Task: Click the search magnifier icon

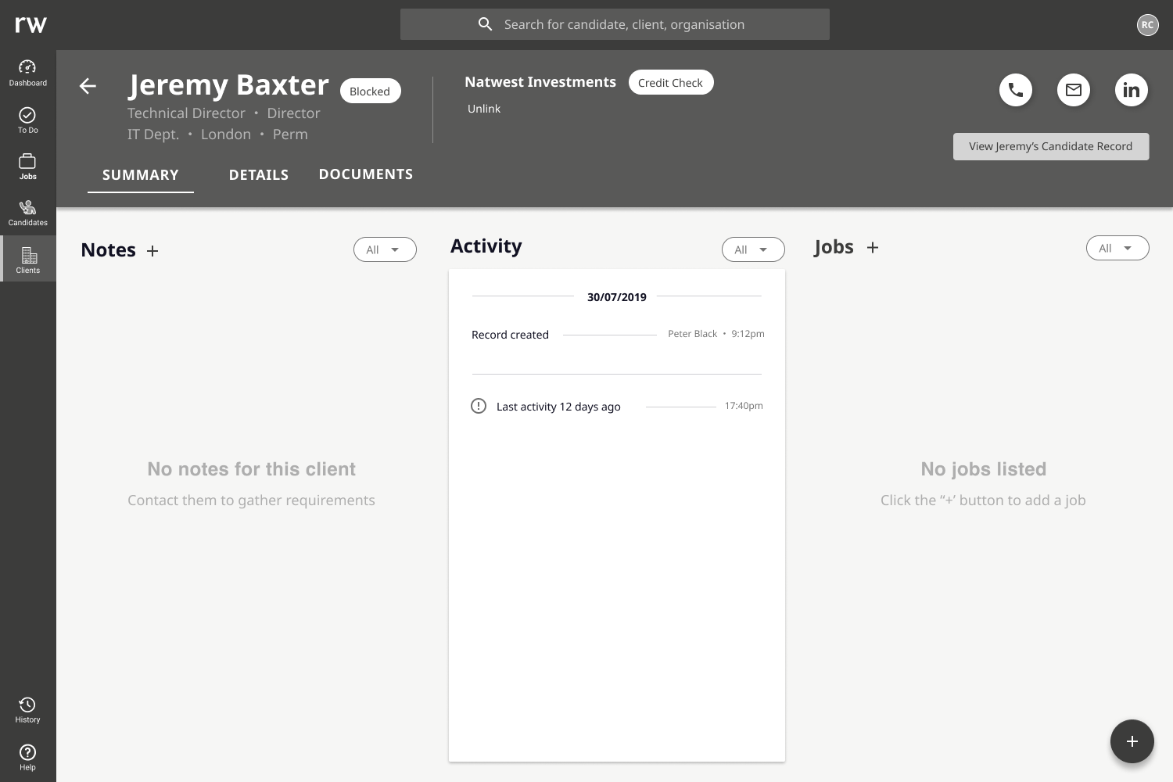Action: coord(485,24)
